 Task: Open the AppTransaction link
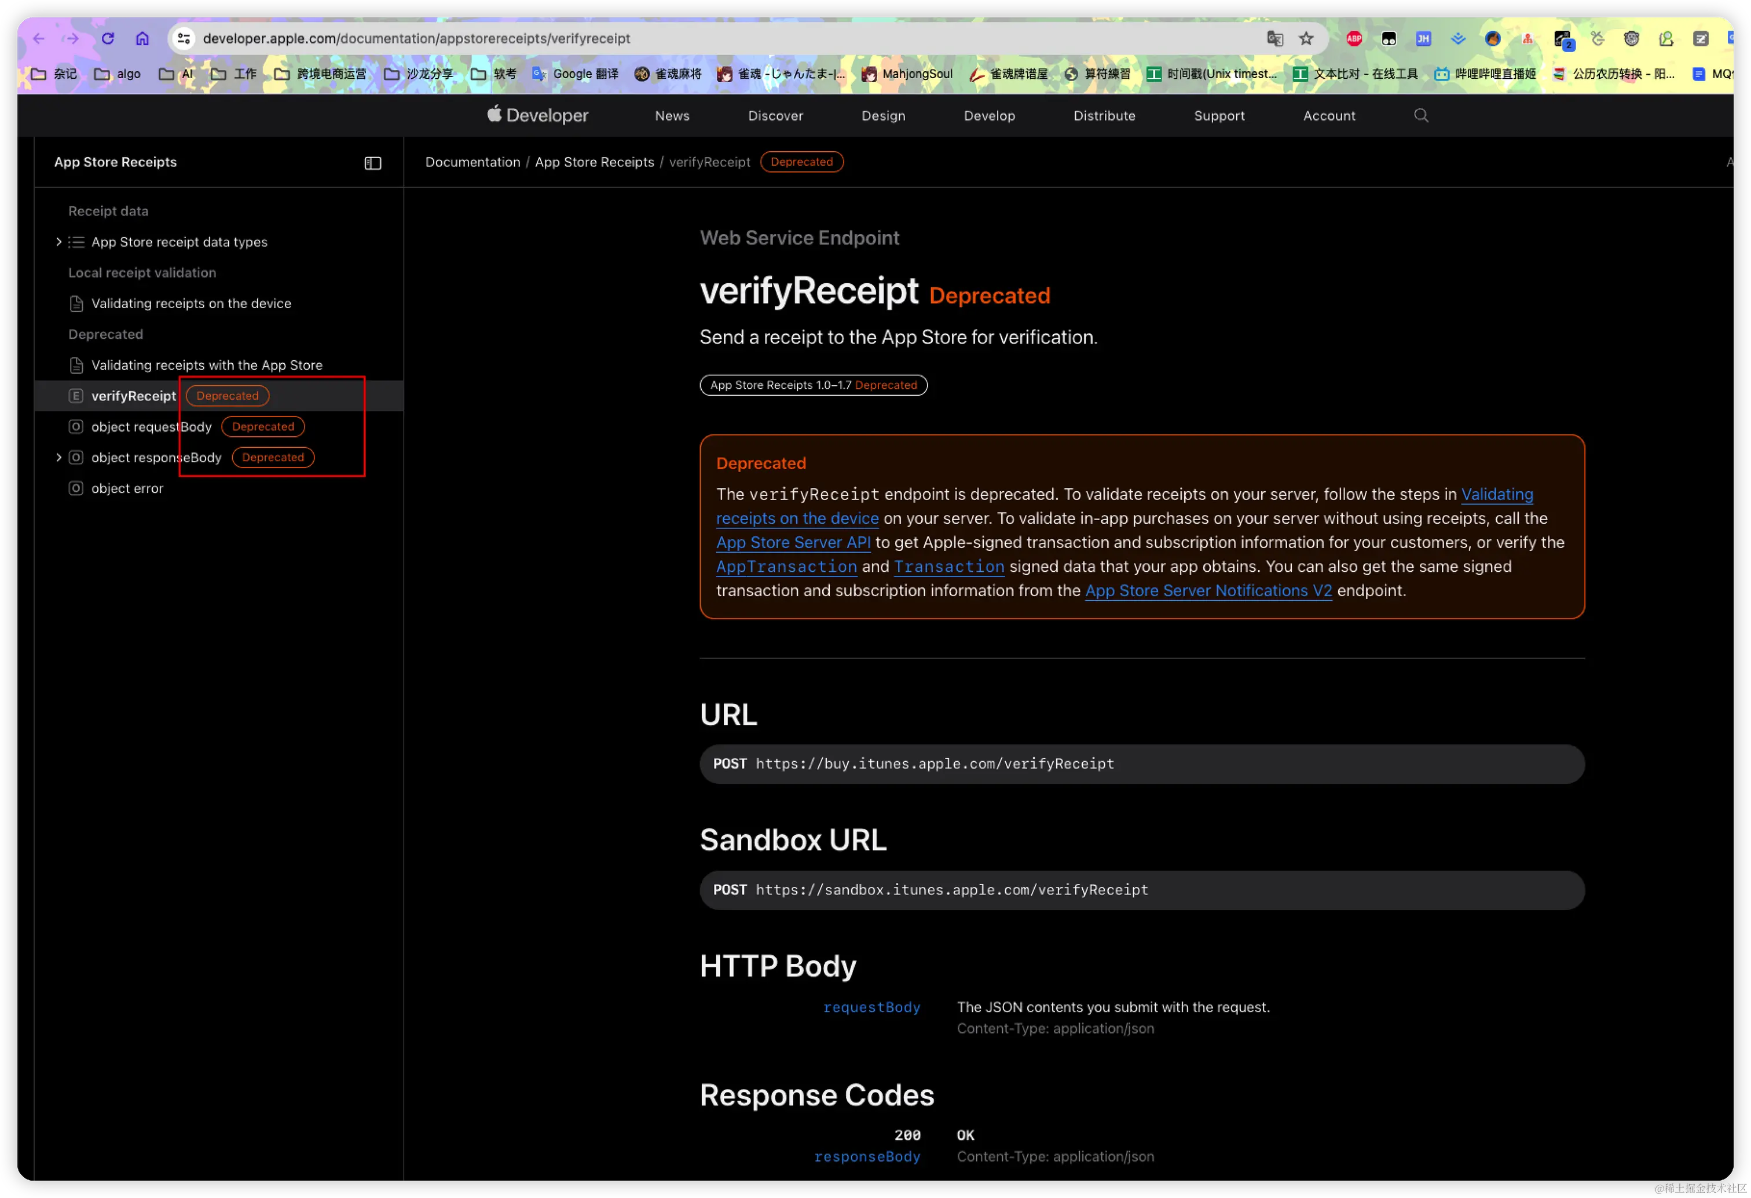coord(786,566)
